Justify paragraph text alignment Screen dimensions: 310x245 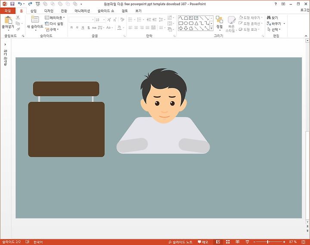coord(148,28)
